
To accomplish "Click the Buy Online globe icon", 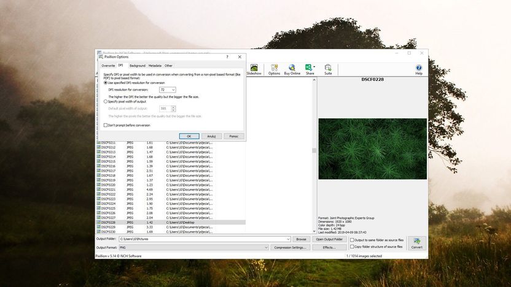I will coord(292,67).
